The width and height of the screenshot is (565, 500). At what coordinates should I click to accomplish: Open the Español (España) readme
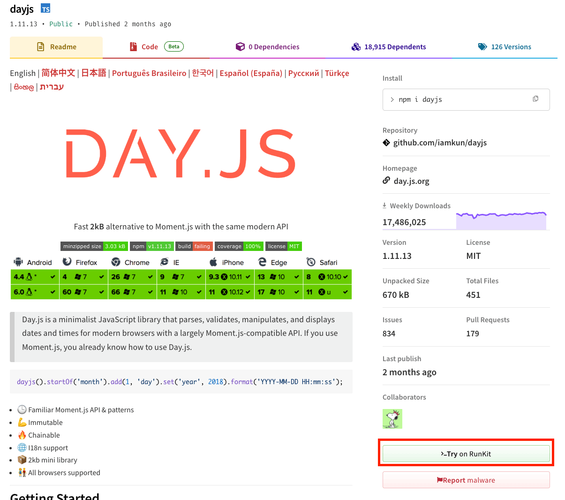click(x=251, y=73)
